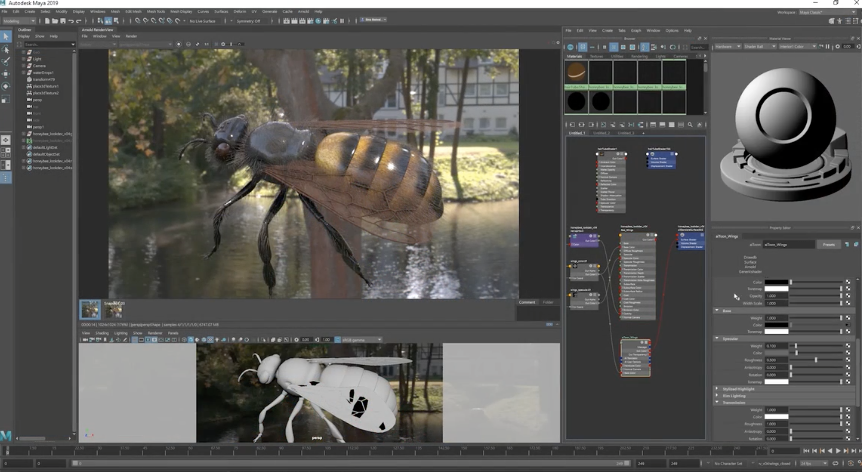Expand waterDrops1 in the Outliner
The width and height of the screenshot is (862, 472).
[23, 72]
